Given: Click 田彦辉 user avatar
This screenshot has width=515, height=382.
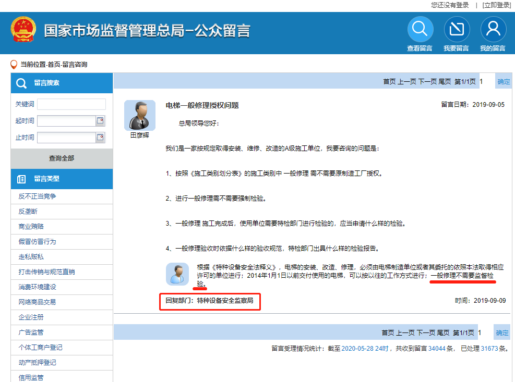Looking at the screenshot, I should click(139, 115).
